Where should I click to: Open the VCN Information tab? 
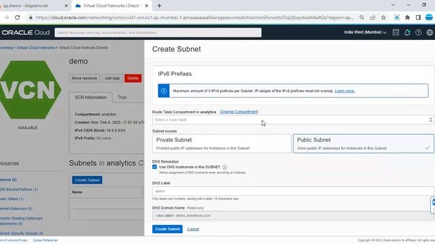pyautogui.click(x=90, y=98)
